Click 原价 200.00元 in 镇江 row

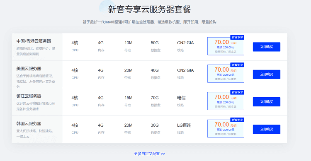tap(226, 102)
